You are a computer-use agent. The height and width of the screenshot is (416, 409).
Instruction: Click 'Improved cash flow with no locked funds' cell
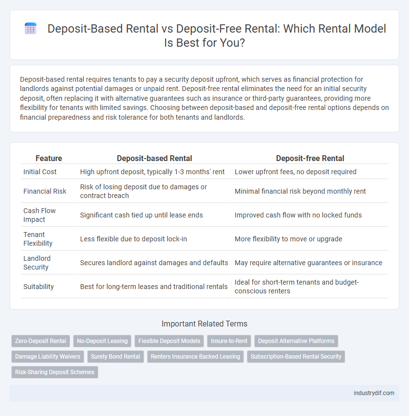310,215
